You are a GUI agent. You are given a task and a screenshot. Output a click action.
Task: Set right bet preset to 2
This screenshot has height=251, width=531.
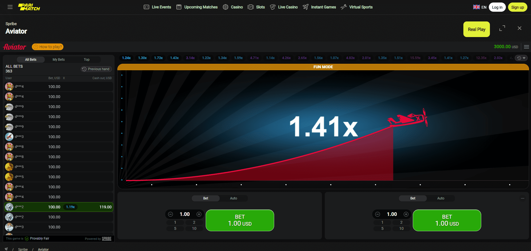click(x=401, y=223)
